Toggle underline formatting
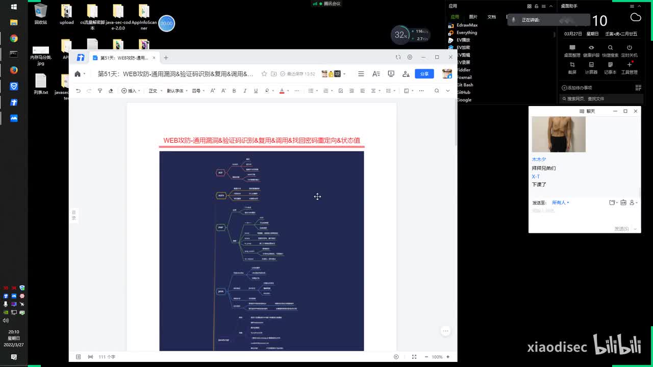653x367 pixels. (x=256, y=91)
